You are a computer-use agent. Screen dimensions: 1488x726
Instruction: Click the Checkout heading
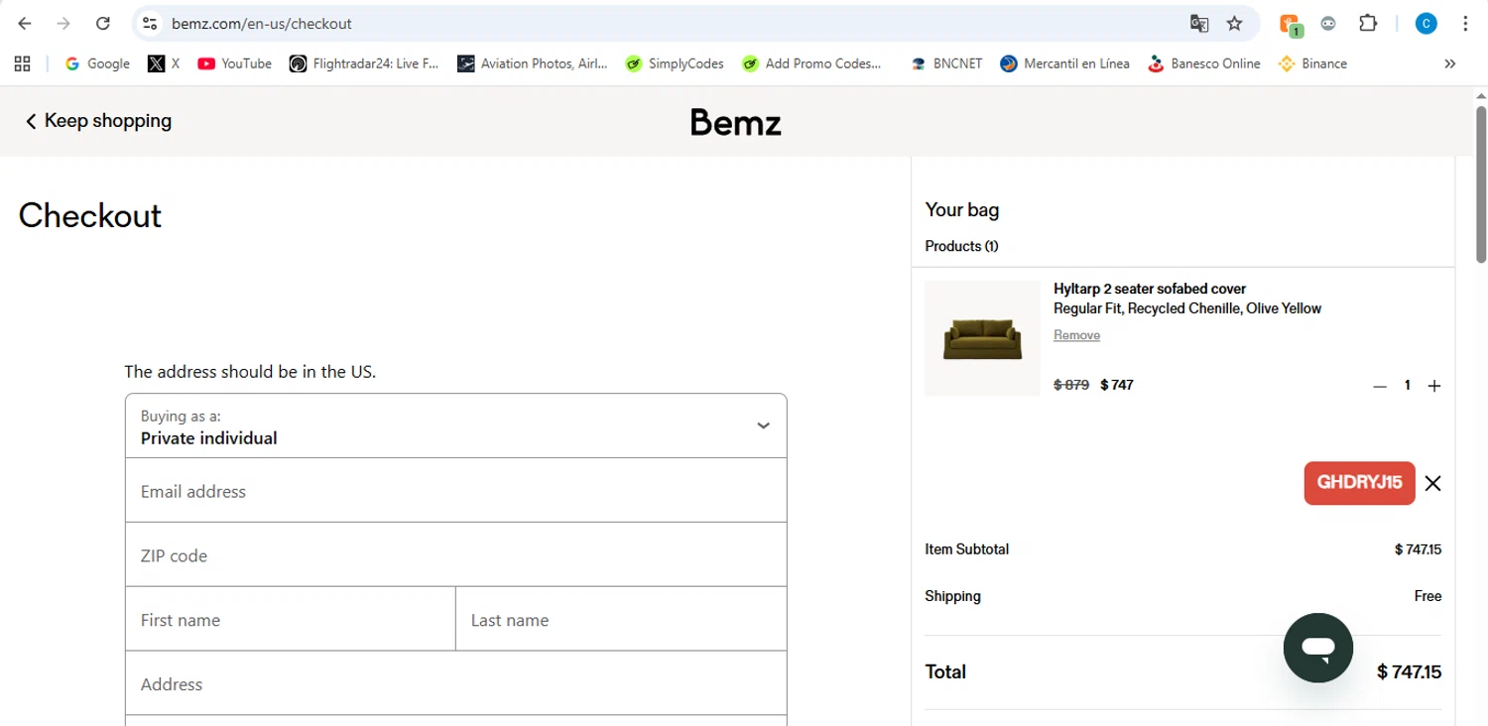click(x=90, y=216)
